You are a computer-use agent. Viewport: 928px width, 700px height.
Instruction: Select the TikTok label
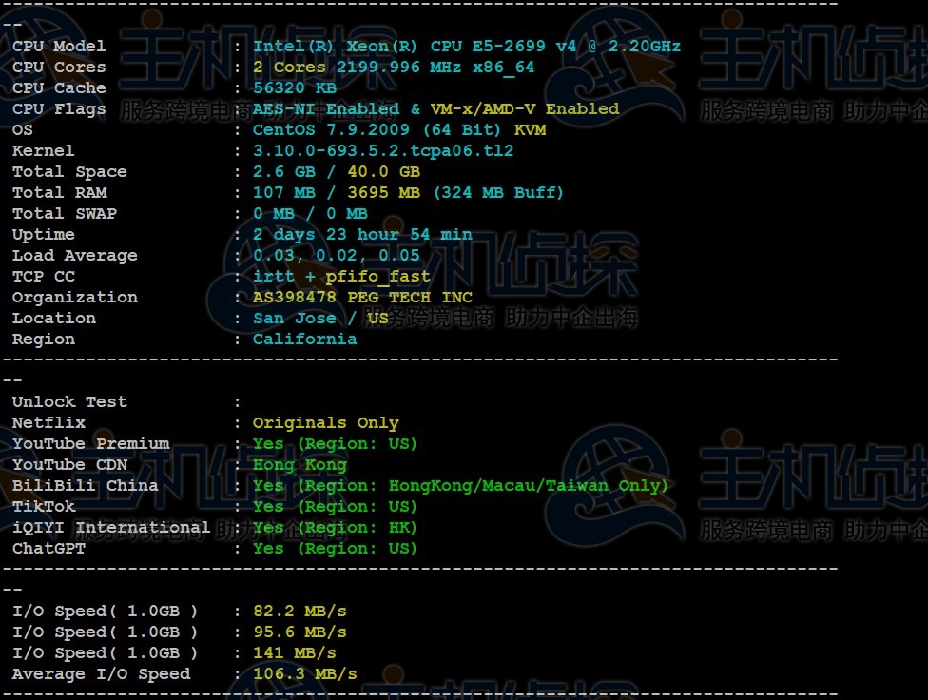point(43,507)
